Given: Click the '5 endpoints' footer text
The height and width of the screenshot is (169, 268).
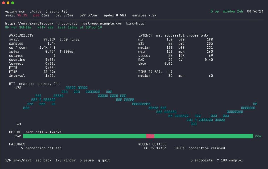Looking at the screenshot, I should pyautogui.click(x=202, y=160).
